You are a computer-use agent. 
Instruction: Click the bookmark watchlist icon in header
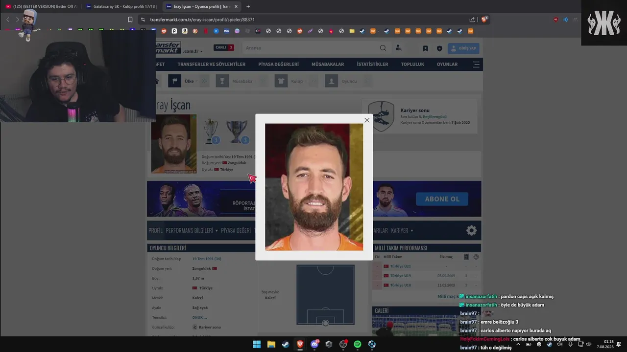point(425,48)
